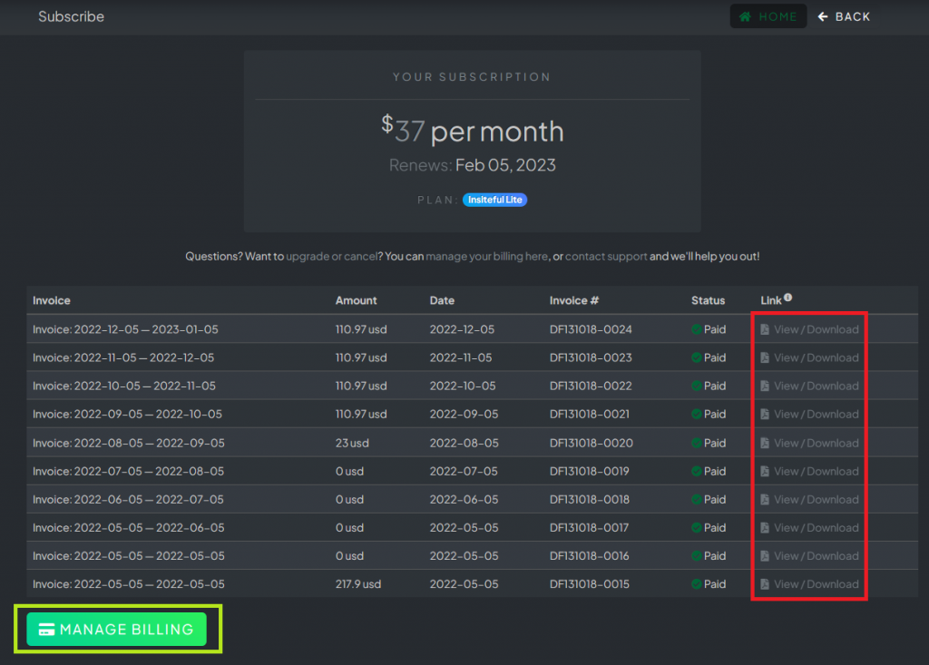This screenshot has height=665, width=929.
Task: Click the Subscribe page title
Action: pyautogui.click(x=71, y=16)
